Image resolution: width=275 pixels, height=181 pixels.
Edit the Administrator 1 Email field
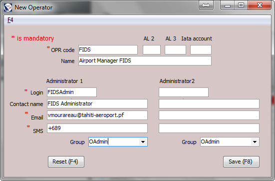[97, 115]
